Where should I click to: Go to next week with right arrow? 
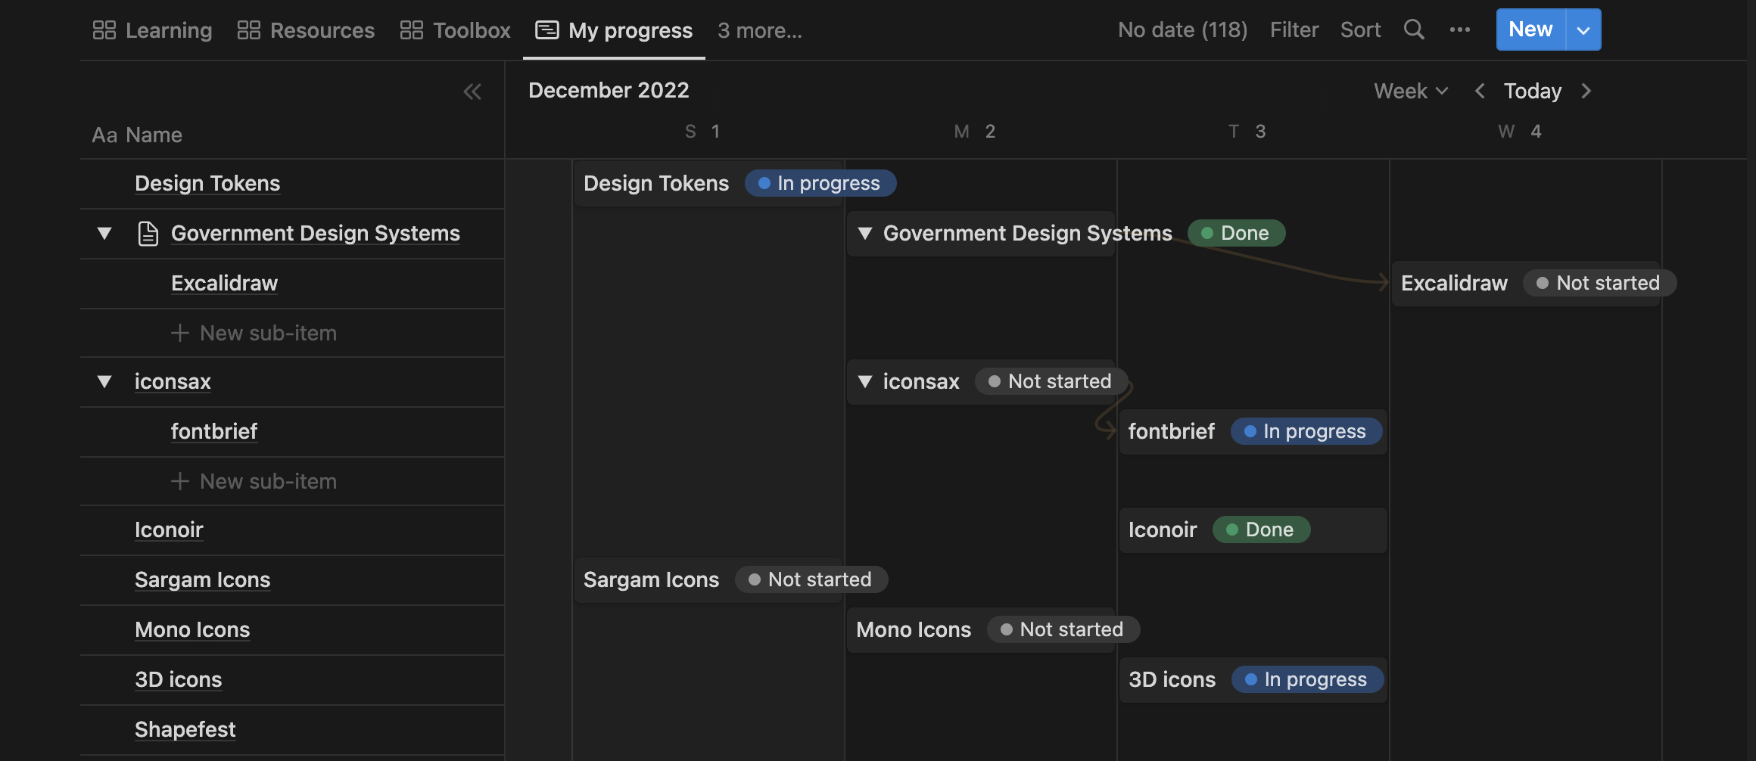tap(1586, 91)
